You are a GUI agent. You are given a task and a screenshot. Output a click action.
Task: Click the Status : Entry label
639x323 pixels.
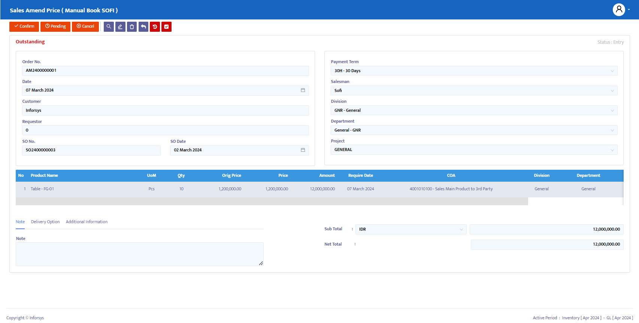pos(611,42)
